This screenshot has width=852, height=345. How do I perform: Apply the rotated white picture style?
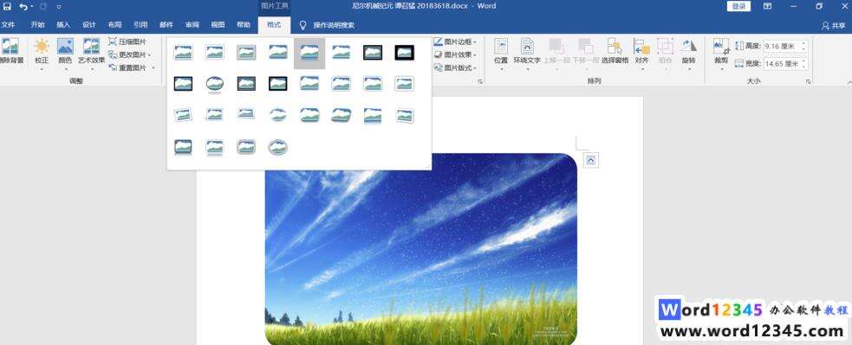(183, 115)
